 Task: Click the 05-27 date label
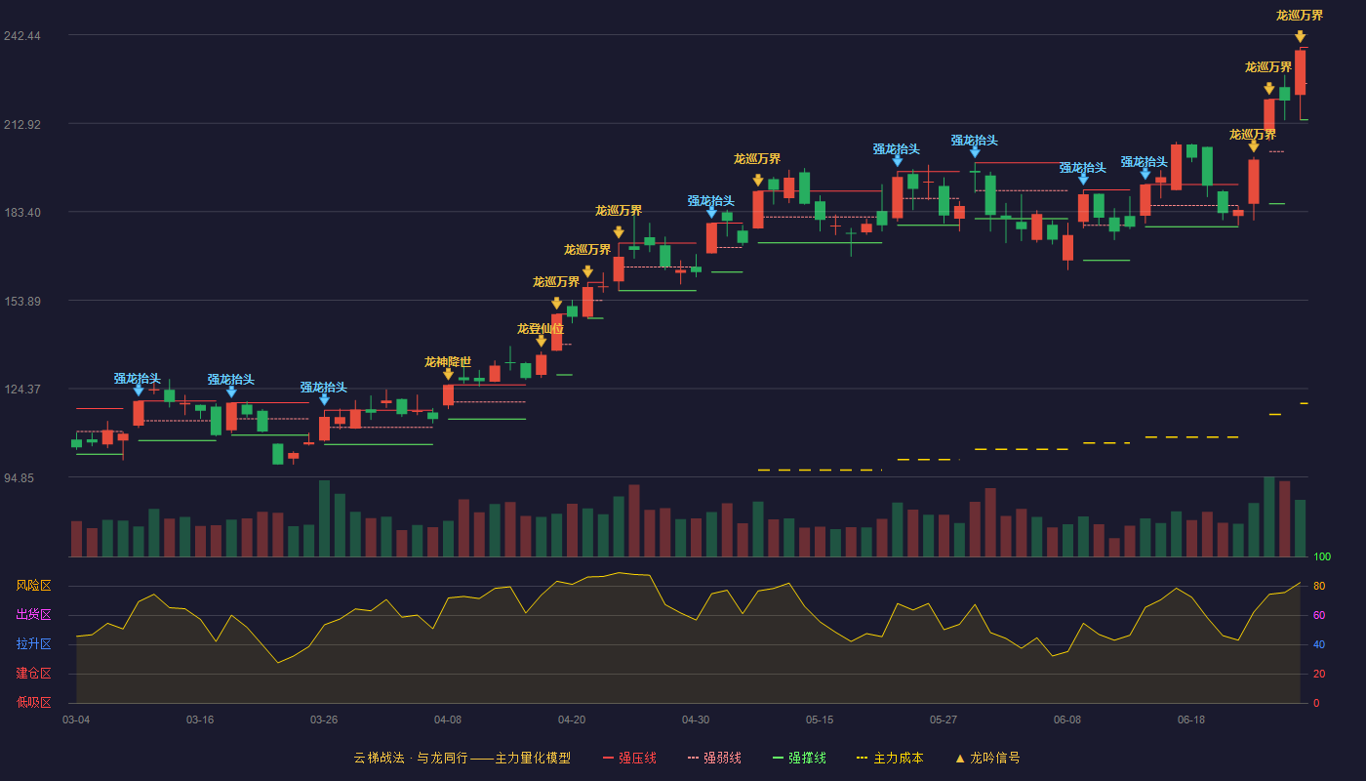tap(944, 719)
